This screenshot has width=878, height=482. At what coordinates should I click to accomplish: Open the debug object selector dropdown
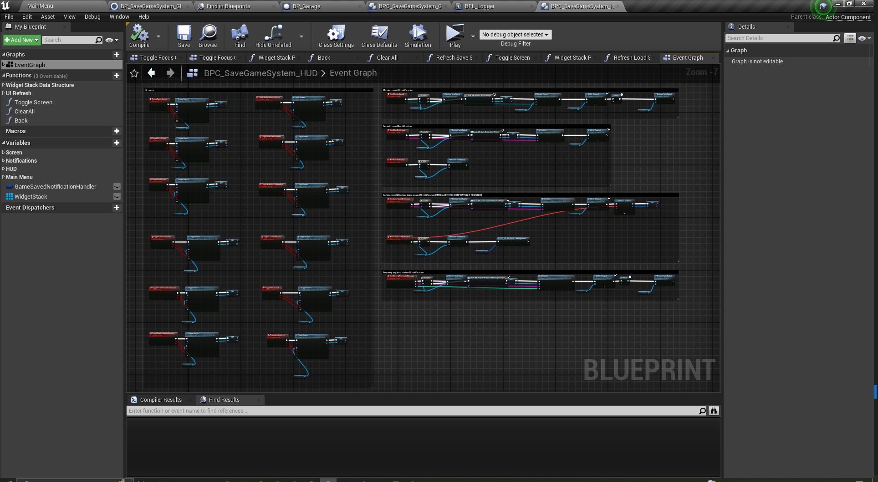point(515,35)
